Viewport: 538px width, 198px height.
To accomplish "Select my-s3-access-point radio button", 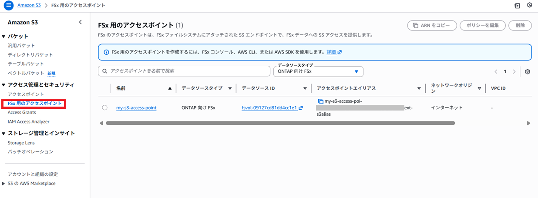I will (x=104, y=107).
